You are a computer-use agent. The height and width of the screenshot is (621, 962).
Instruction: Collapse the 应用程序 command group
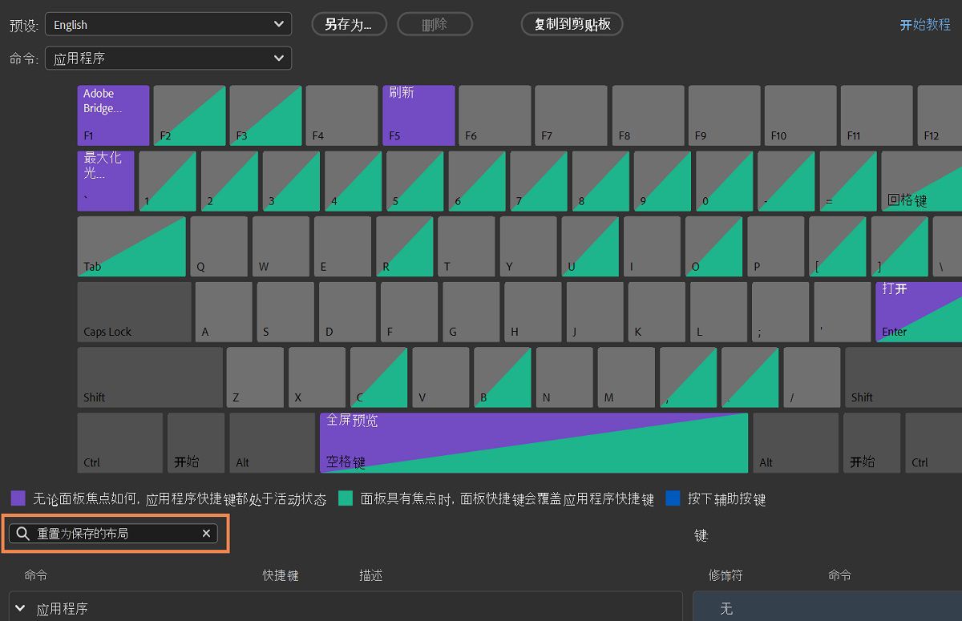point(20,609)
